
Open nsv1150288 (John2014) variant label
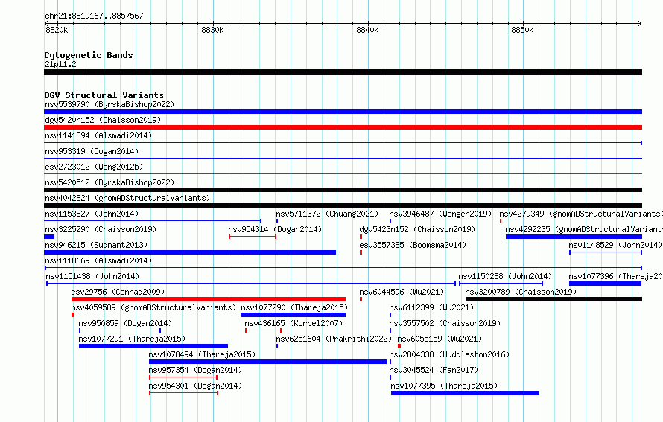point(505,276)
